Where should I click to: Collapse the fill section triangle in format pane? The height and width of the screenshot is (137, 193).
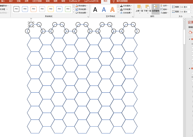coord(189,39)
